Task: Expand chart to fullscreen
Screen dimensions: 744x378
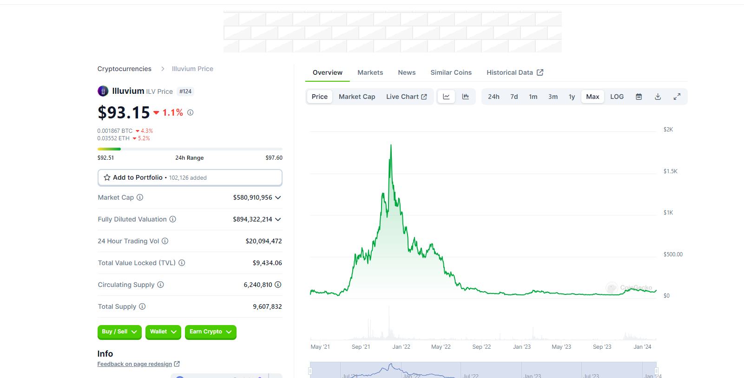Action: coord(677,97)
